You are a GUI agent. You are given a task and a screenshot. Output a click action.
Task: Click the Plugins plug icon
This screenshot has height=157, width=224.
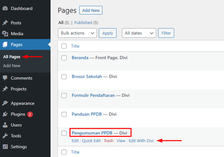(x=5, y=114)
